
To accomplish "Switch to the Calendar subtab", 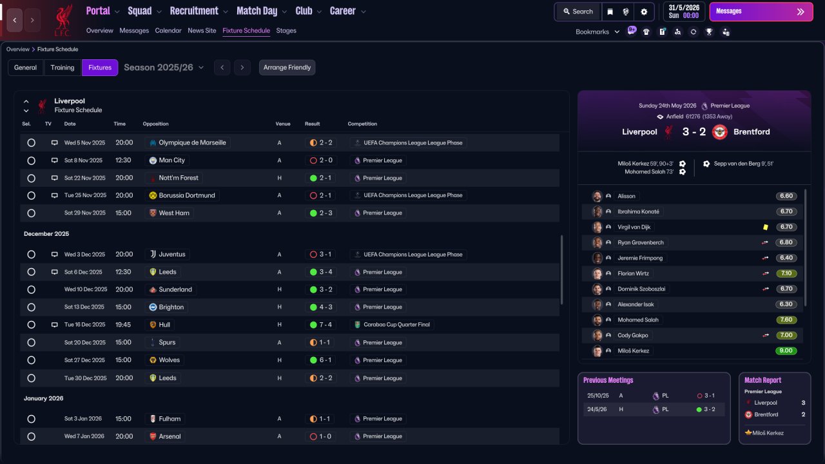I will point(168,31).
